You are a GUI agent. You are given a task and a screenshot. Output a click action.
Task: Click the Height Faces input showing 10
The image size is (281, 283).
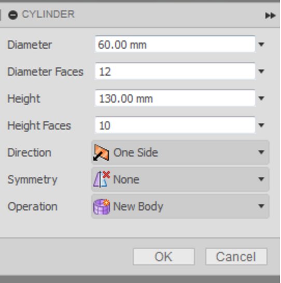pos(175,125)
